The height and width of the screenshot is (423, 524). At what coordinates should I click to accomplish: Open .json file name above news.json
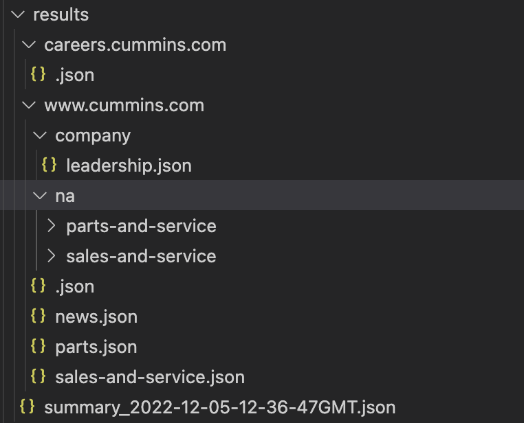click(75, 287)
